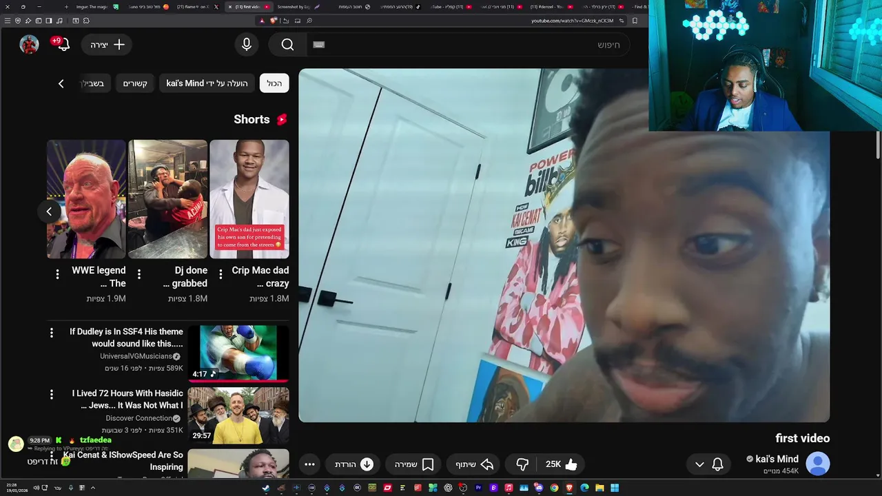The image size is (882, 496).
Task: Open Premiere Pro in the taskbar
Action: 478,488
